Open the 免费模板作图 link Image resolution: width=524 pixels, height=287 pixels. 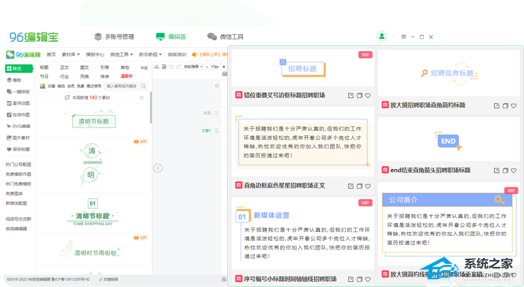(18, 174)
